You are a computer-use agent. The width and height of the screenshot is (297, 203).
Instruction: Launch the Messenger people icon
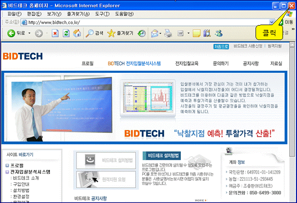[x=219, y=33]
